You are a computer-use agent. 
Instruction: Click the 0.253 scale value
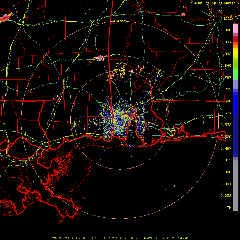tap(226, 196)
